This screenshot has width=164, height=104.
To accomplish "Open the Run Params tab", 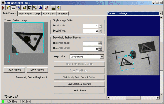I will pyautogui.click(x=49, y=14).
